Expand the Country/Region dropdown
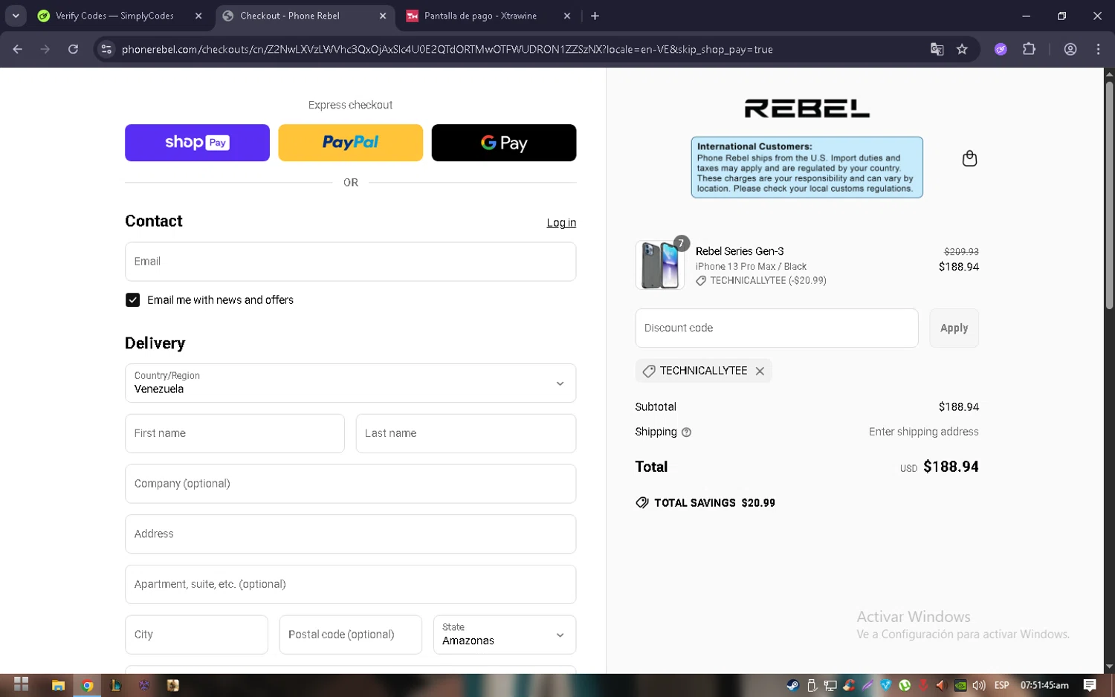The width and height of the screenshot is (1115, 697). coord(350,383)
